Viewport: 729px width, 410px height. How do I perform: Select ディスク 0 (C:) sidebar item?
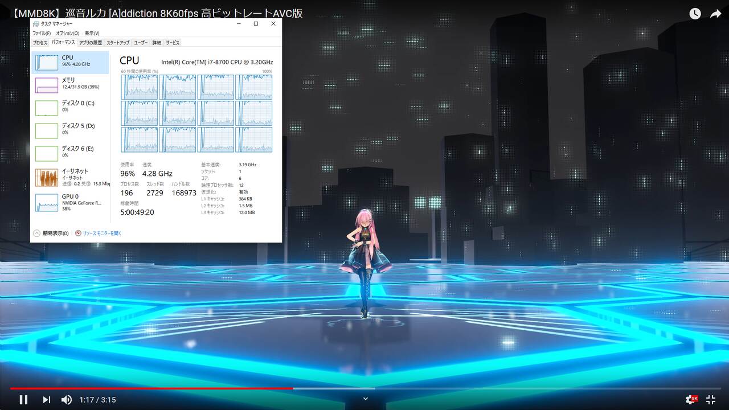(x=70, y=106)
